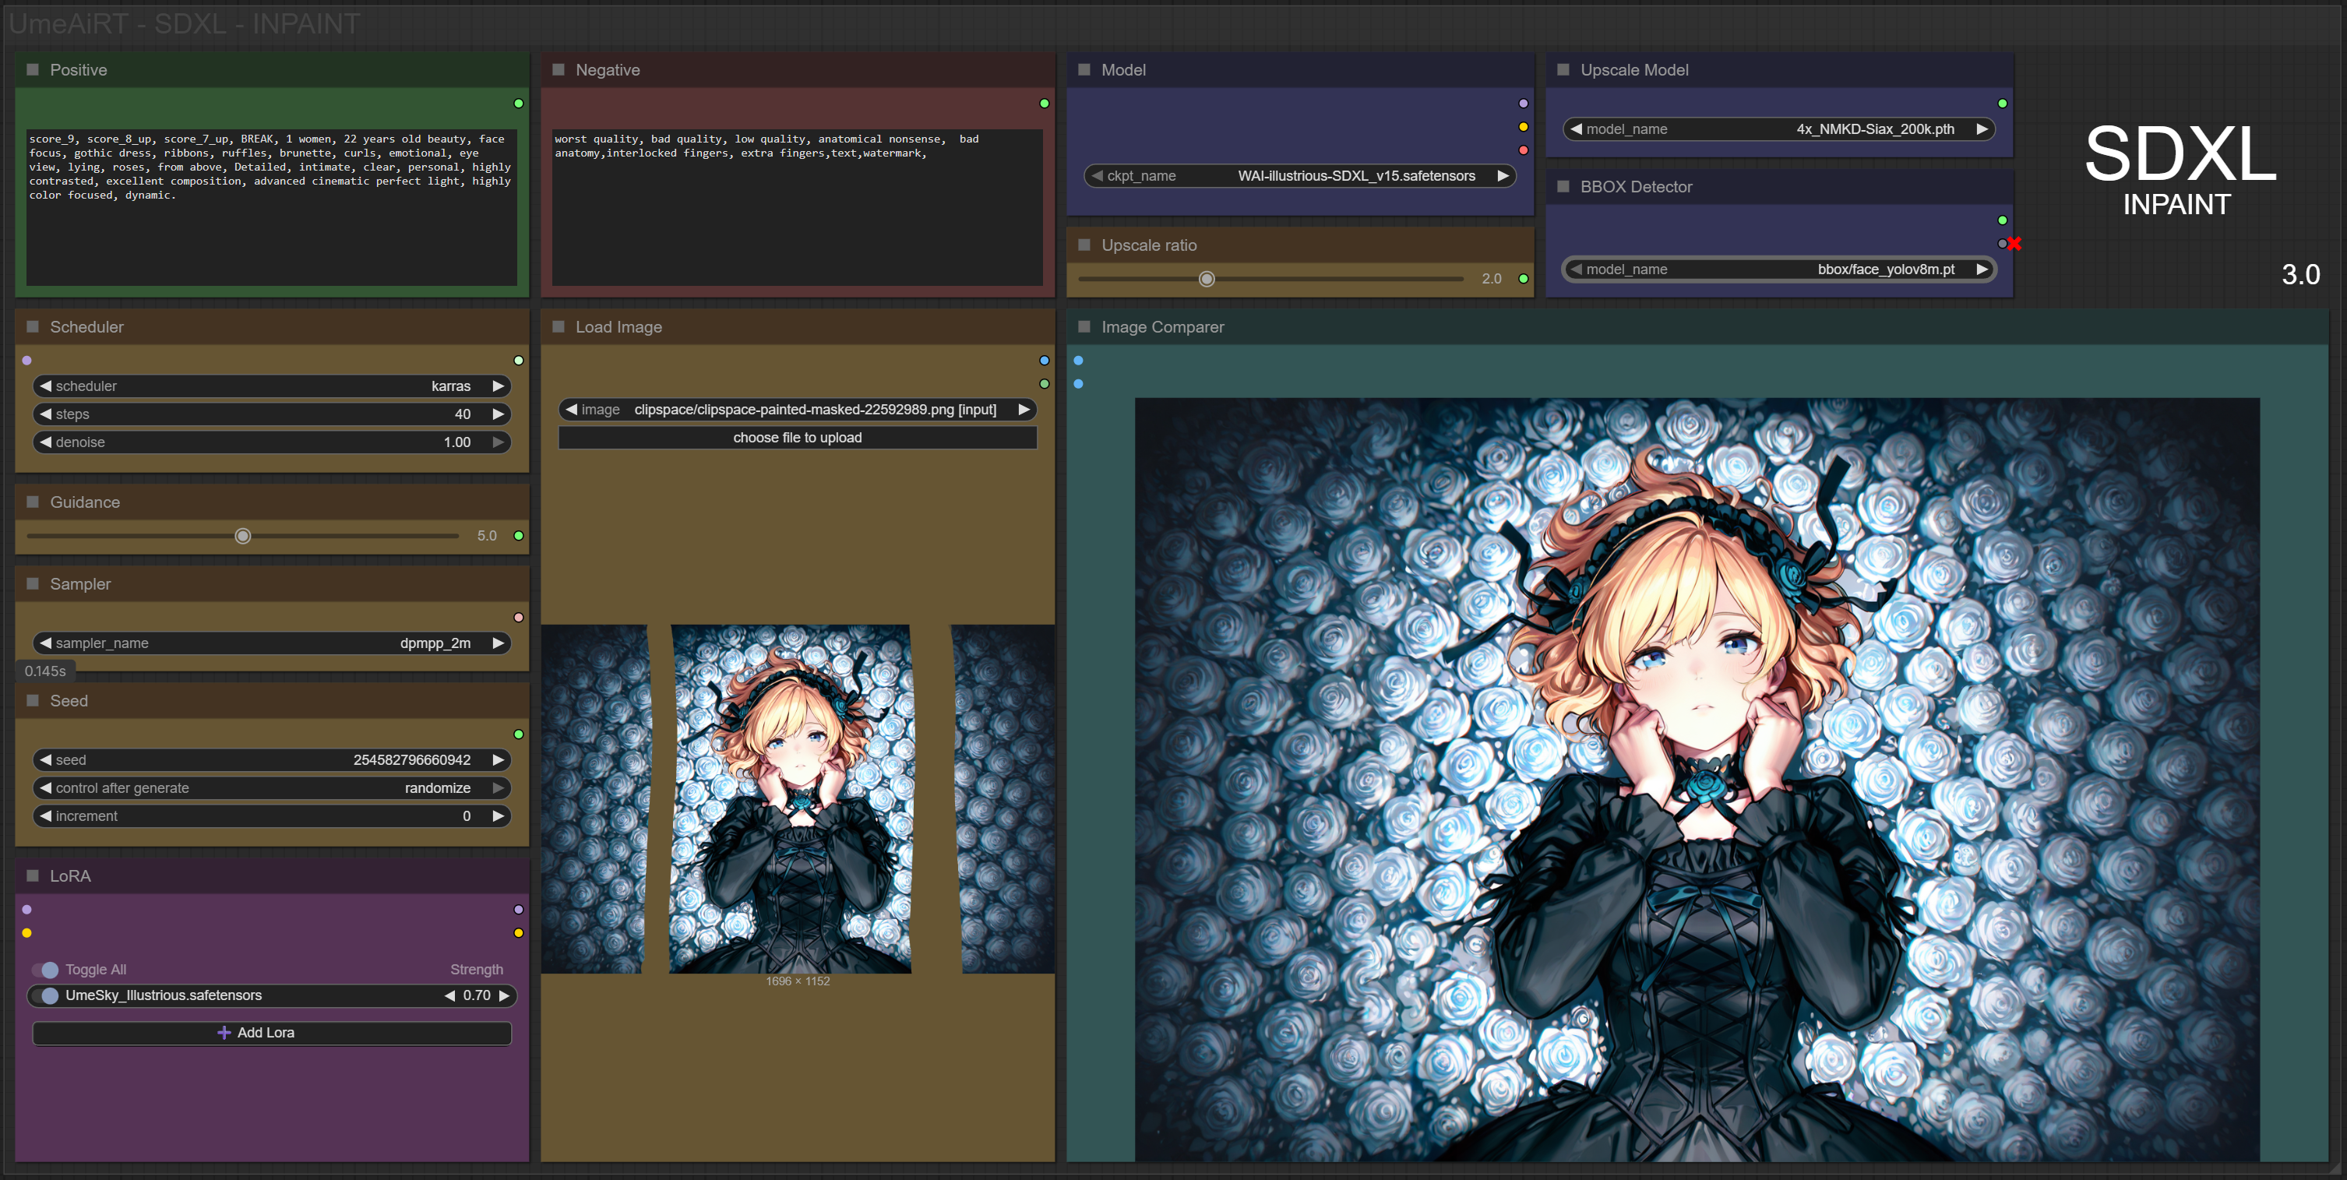Collapse the Positive node via its square
Image resolution: width=2347 pixels, height=1180 pixels.
(33, 69)
